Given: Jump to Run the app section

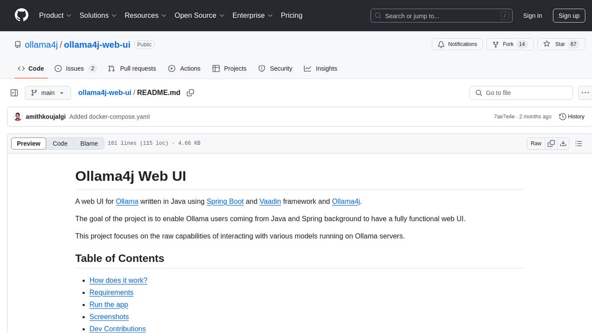Looking at the screenshot, I should [x=109, y=305].
